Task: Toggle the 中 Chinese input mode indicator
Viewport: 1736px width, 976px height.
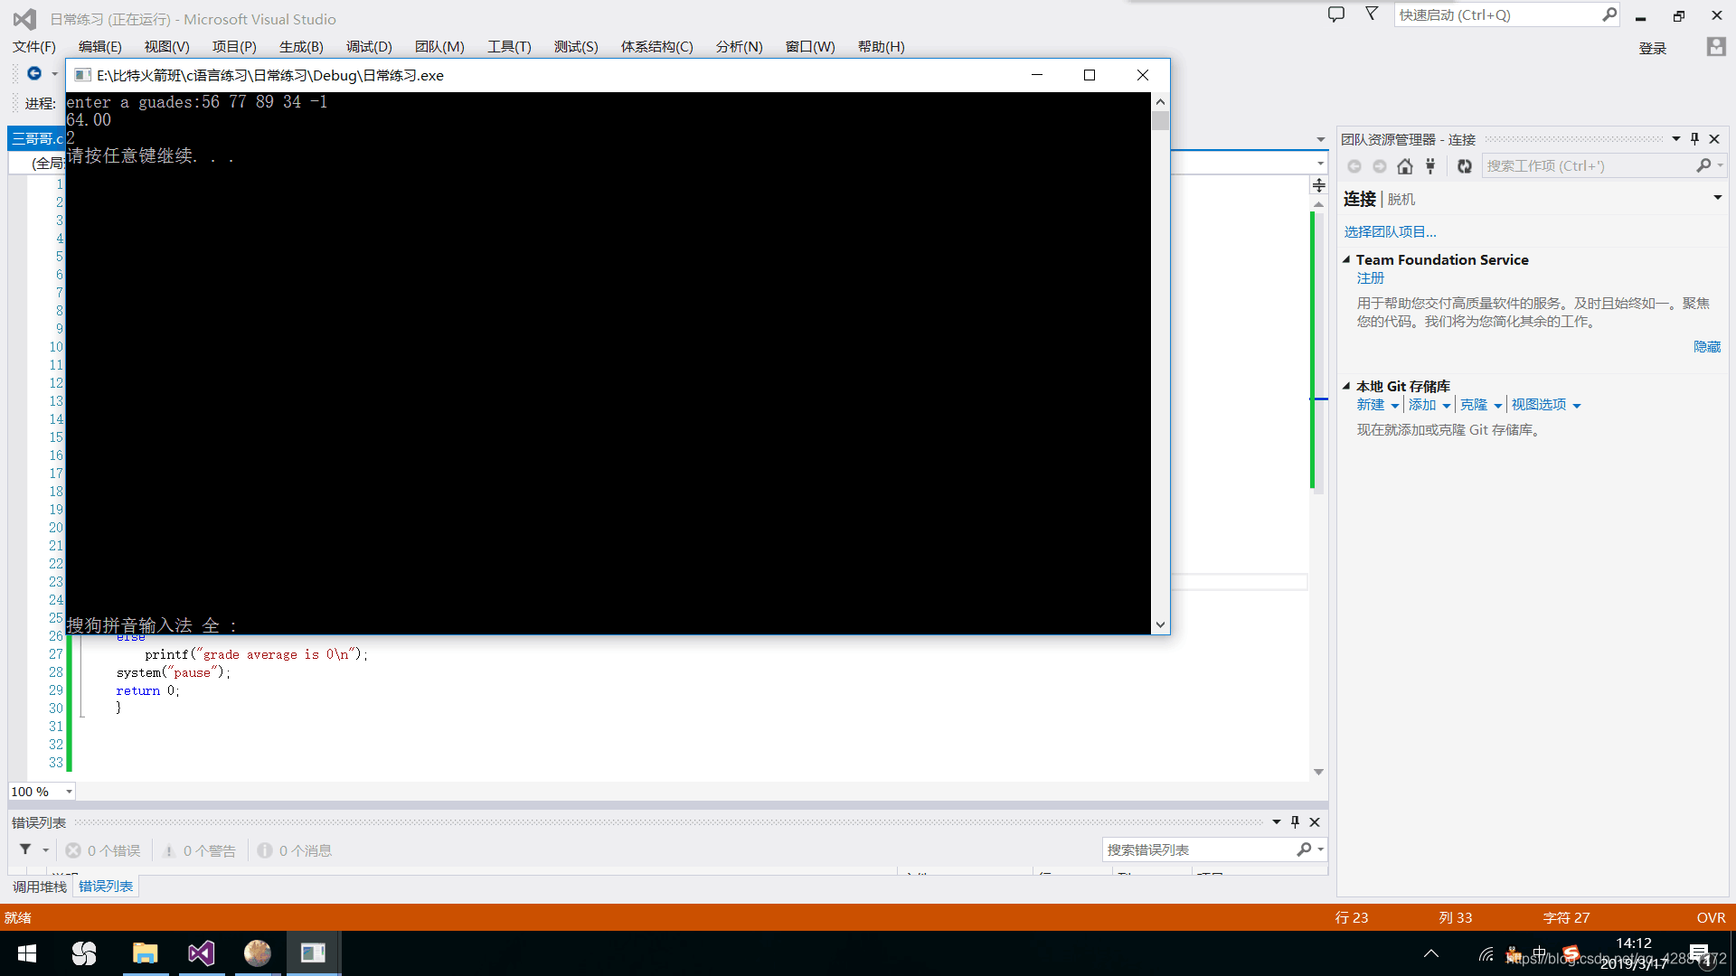Action: 1540,953
